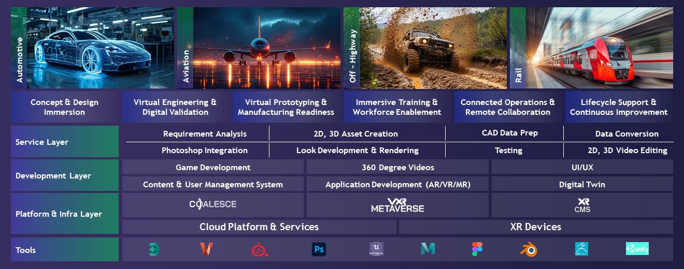Screen dimensions: 684x269
Task: Click Look Development & Rendering text
Action: pyautogui.click(x=358, y=151)
